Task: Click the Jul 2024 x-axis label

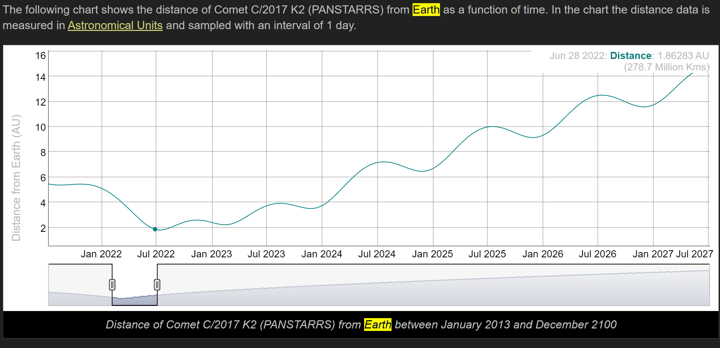Action: coord(377,254)
